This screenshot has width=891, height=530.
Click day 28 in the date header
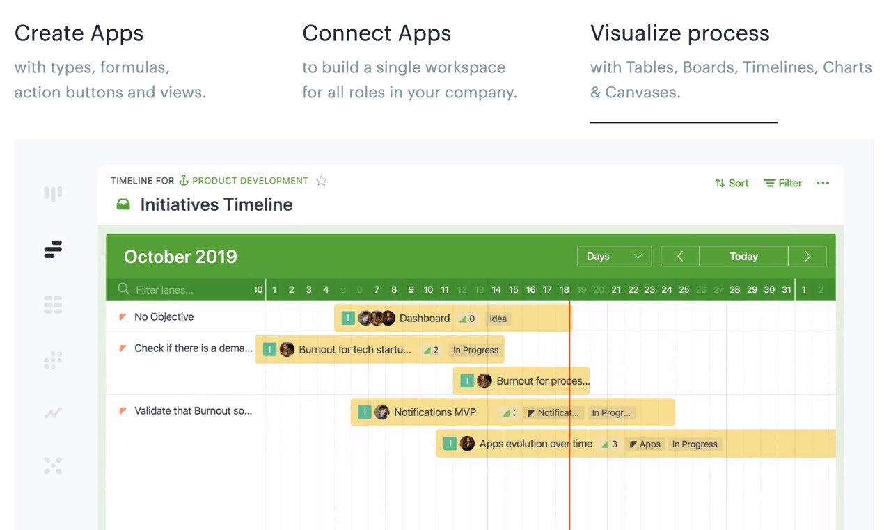click(x=735, y=289)
